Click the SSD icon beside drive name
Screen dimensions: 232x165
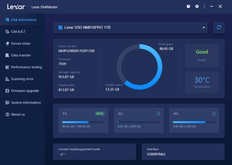point(61,27)
